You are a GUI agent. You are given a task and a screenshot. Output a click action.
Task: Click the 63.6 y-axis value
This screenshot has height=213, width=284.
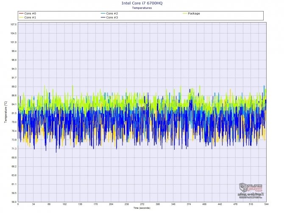coord(14,176)
